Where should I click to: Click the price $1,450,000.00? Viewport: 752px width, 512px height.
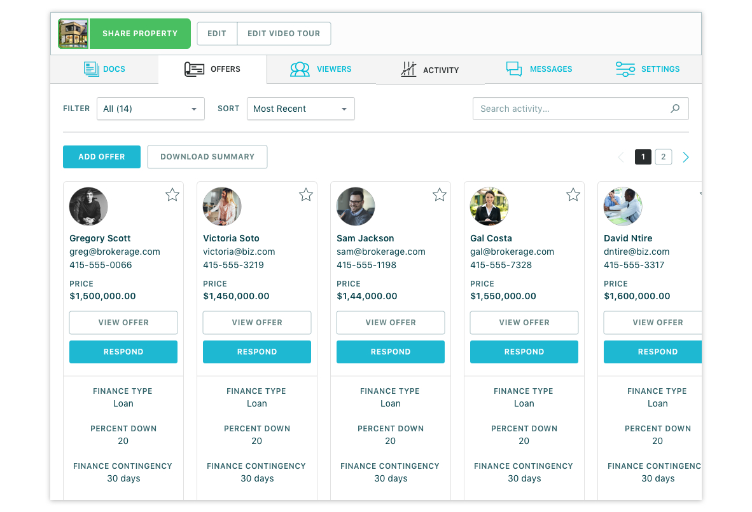[236, 297]
